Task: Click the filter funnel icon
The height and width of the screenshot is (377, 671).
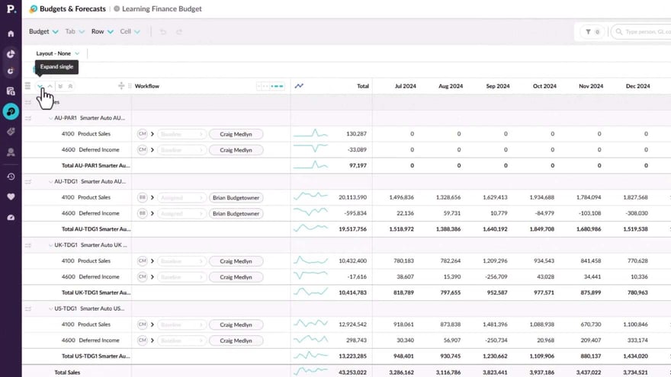Action: (588, 32)
